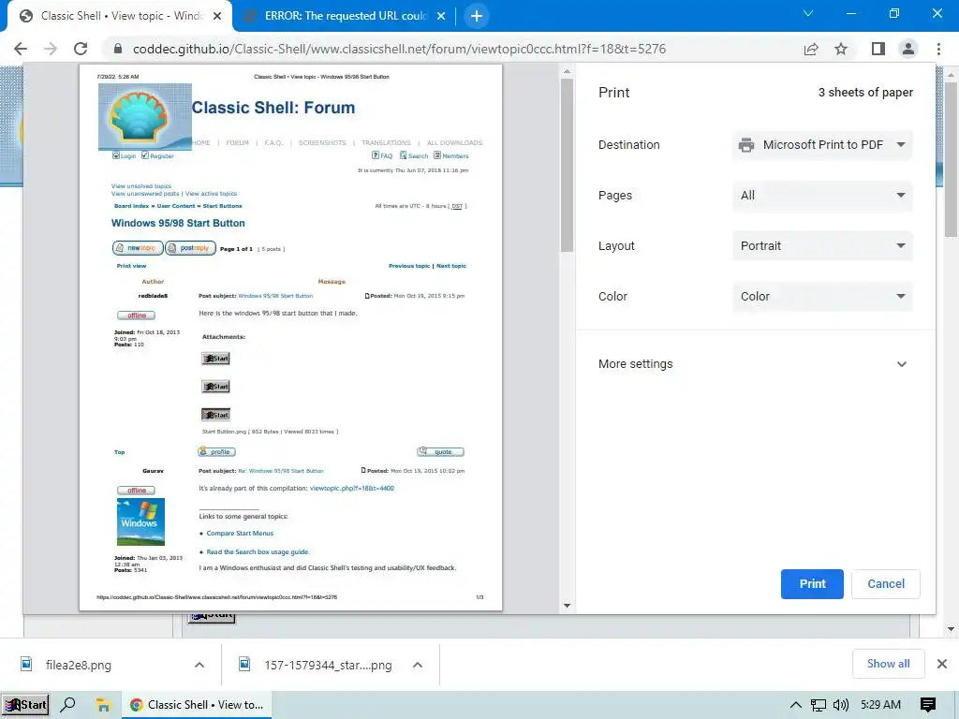Open the volume tray icon

coord(841,705)
